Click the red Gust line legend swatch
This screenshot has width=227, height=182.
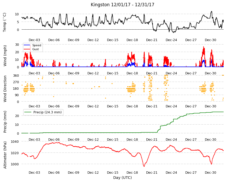[x=27, y=49]
